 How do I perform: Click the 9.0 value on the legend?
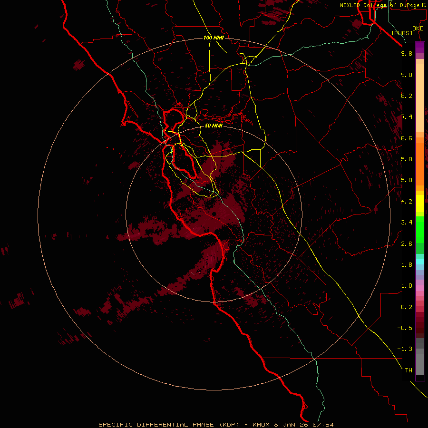(x=407, y=75)
